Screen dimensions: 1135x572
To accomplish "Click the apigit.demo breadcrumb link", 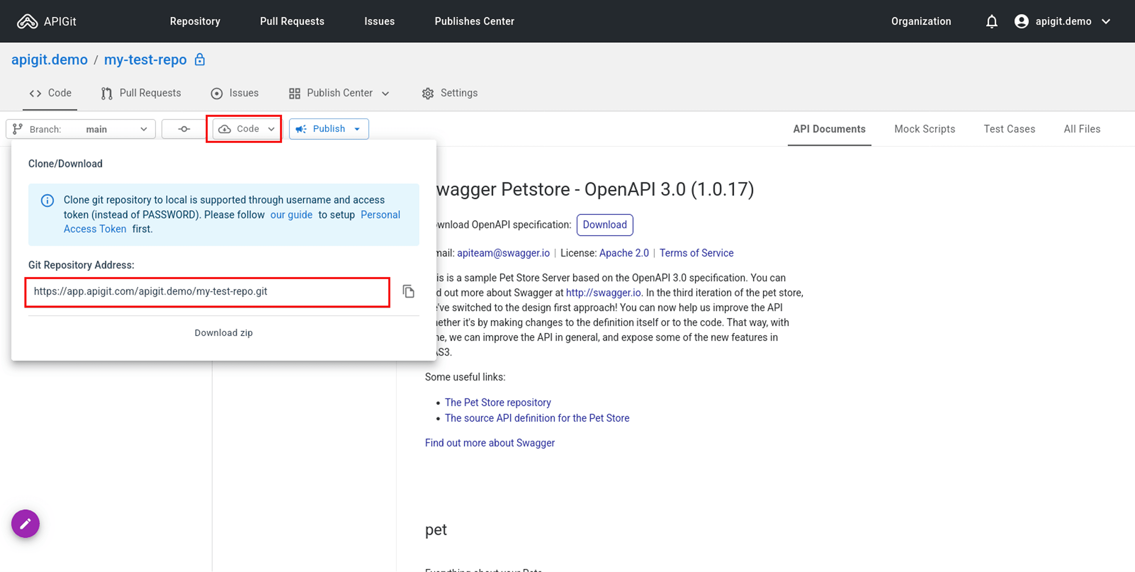I will point(49,59).
